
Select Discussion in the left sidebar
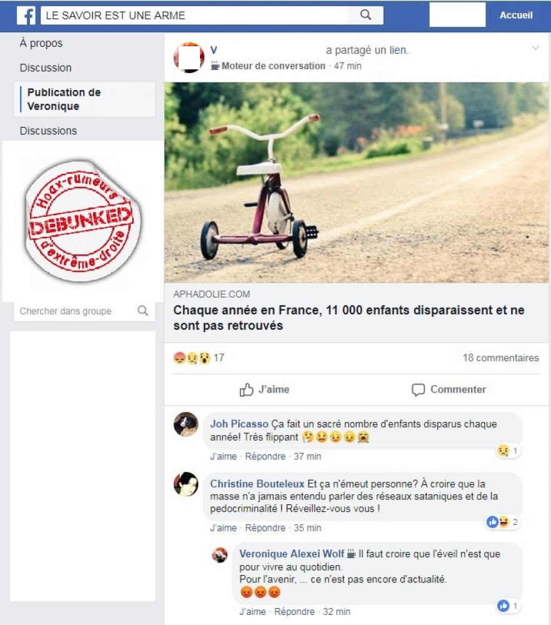point(46,67)
